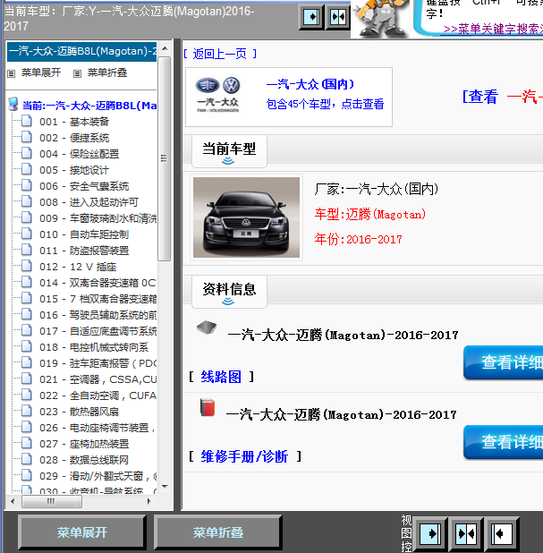Open tree item 002 - 便捷系统
The height and width of the screenshot is (553, 543).
pos(74,138)
